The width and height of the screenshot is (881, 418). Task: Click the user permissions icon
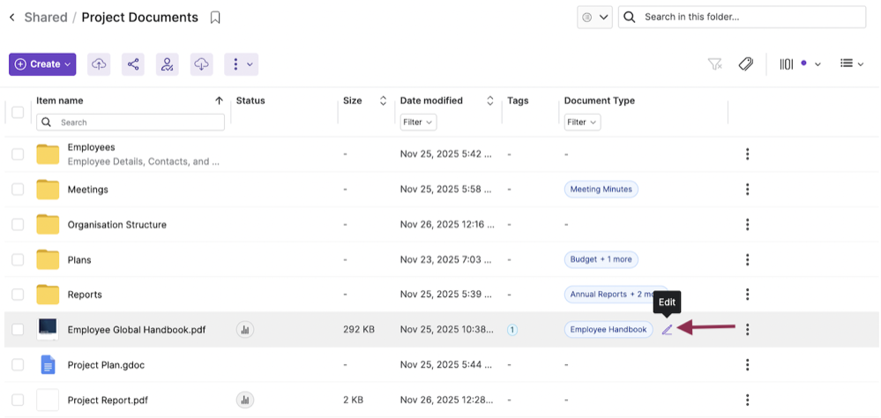point(167,64)
